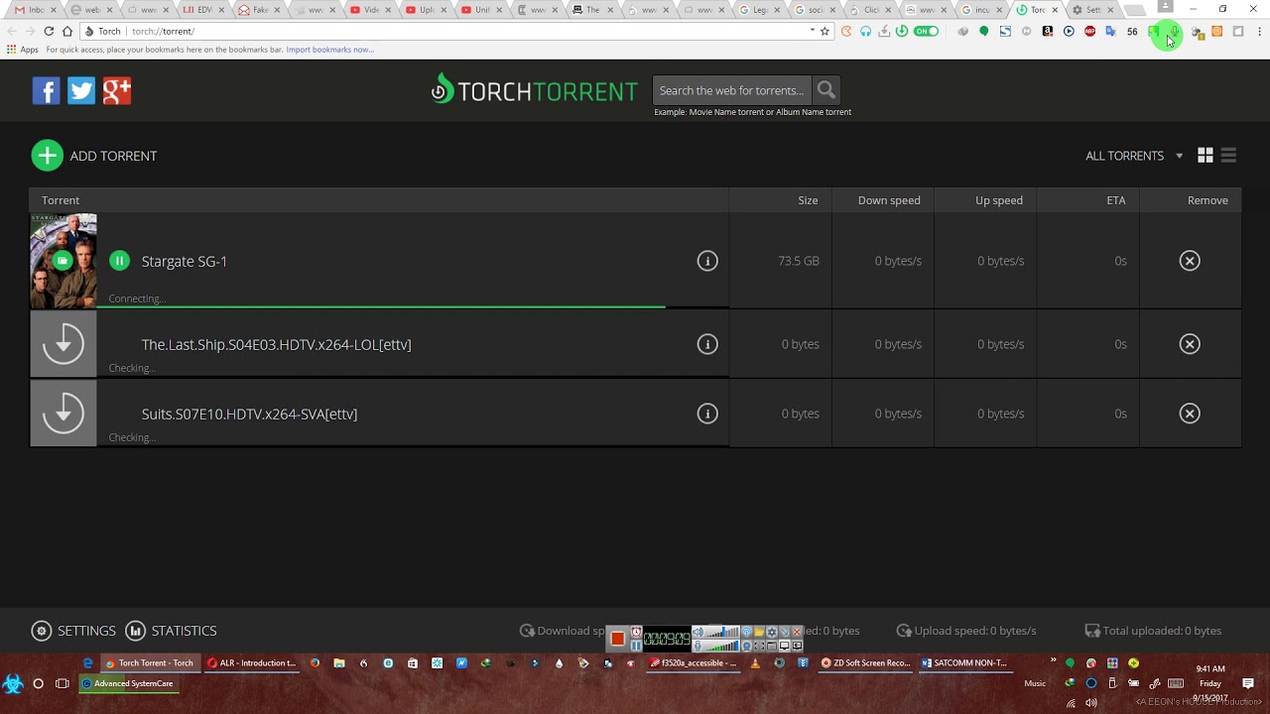Switch to grid view layout
Screen dimensions: 1270x714
pos(1206,156)
